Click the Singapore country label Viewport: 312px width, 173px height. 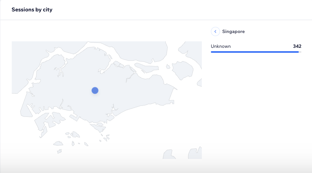(x=233, y=31)
